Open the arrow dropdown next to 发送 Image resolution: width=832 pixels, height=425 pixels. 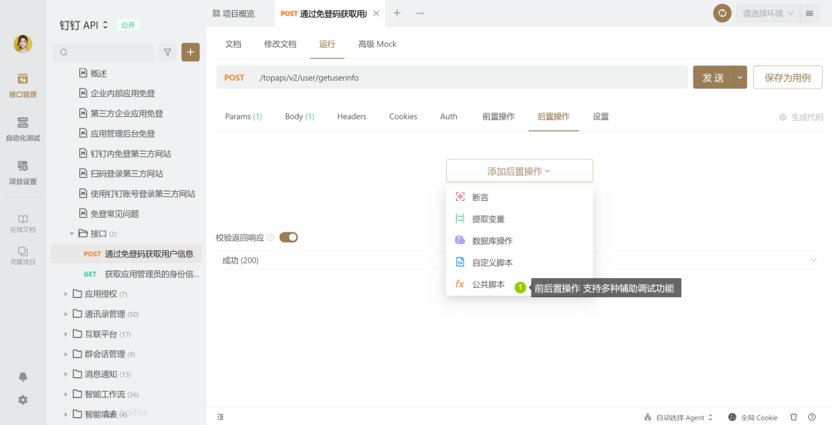[x=740, y=78]
